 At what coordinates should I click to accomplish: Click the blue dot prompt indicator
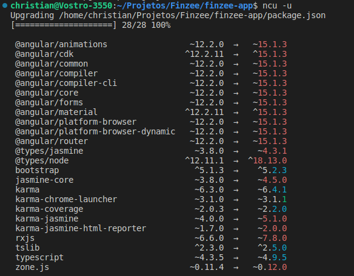tap(5, 5)
